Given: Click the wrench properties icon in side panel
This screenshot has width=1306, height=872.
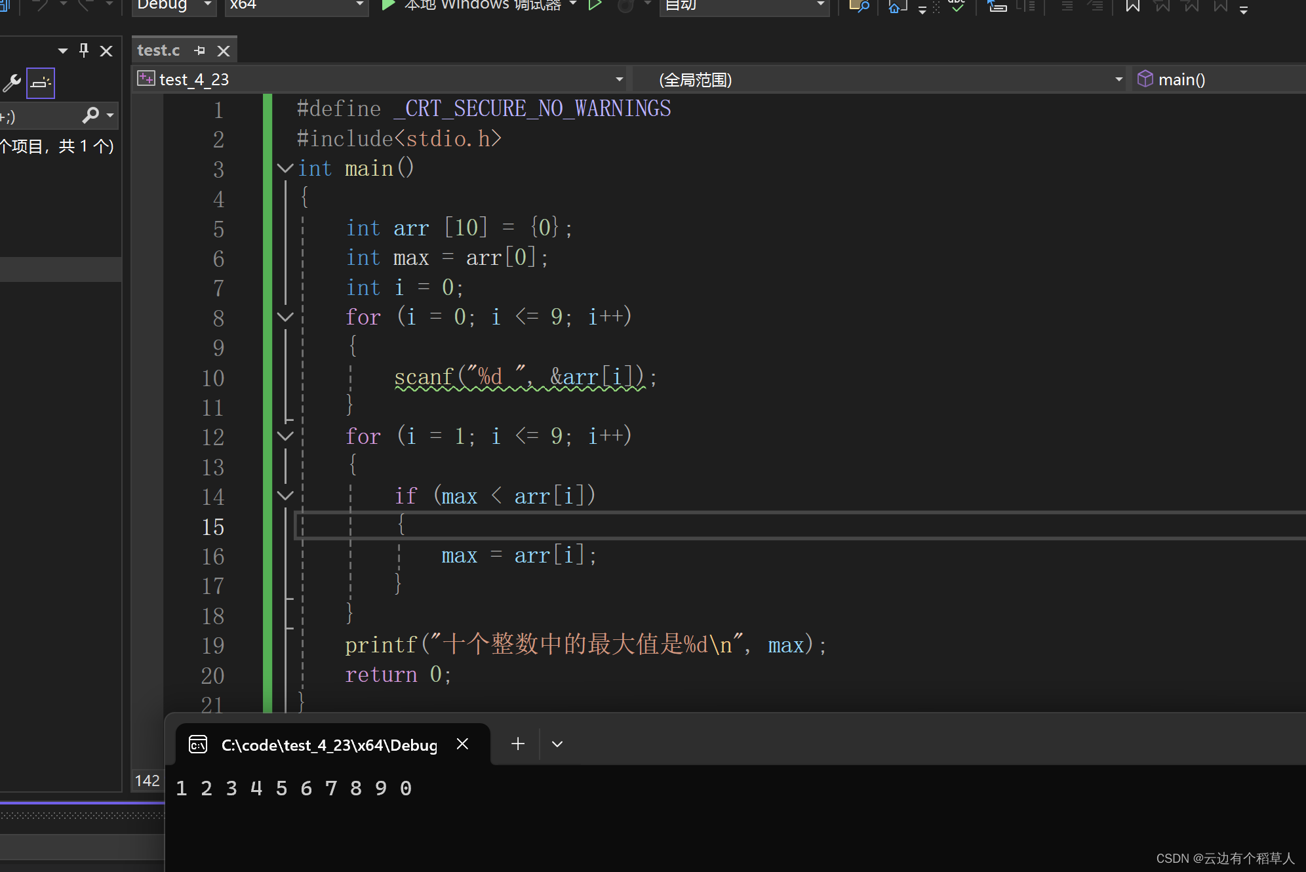Looking at the screenshot, I should click(x=12, y=83).
